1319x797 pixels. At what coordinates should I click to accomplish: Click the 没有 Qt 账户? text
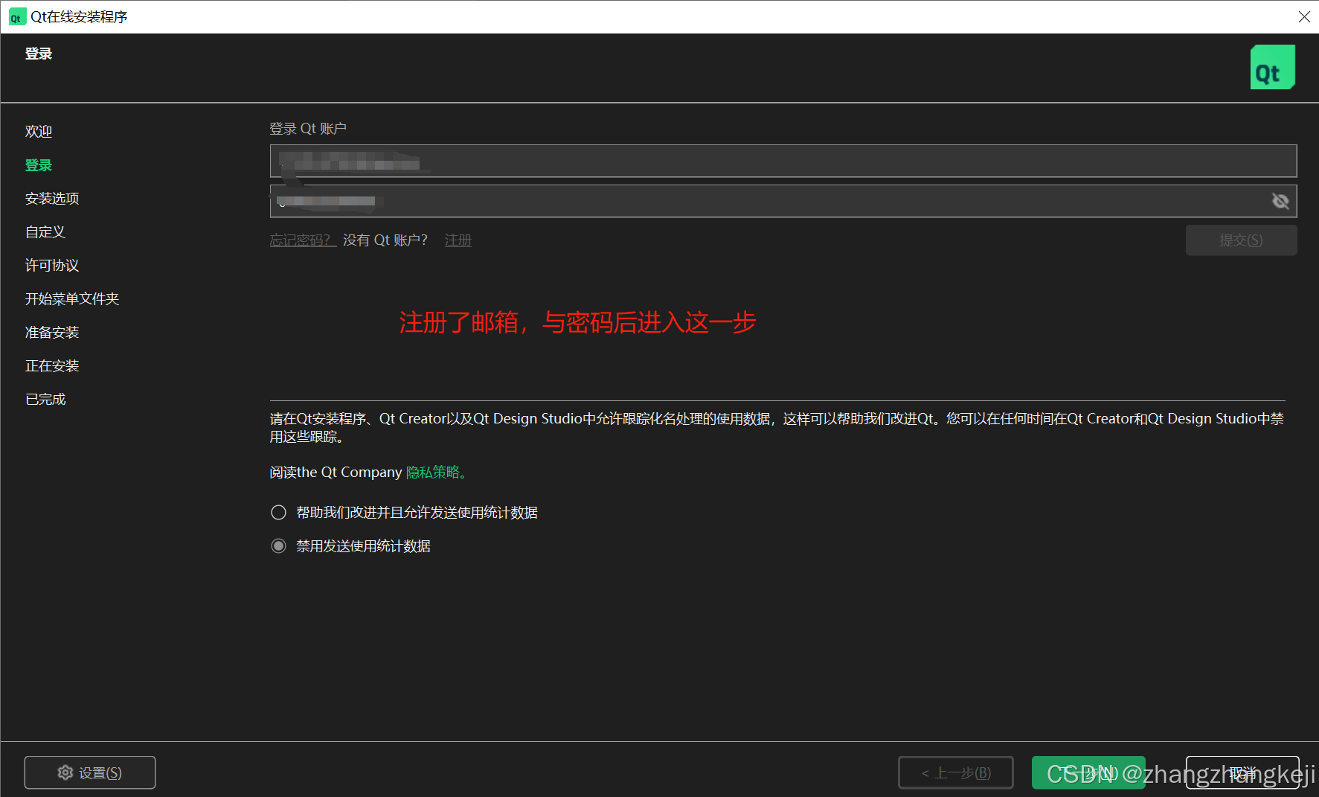[385, 240]
